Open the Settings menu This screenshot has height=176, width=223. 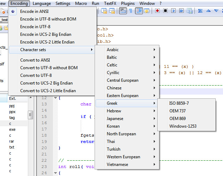pyautogui.click(x=63, y=3)
